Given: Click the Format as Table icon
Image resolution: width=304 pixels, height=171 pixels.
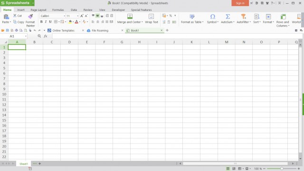Looking at the screenshot, I should [192, 17].
